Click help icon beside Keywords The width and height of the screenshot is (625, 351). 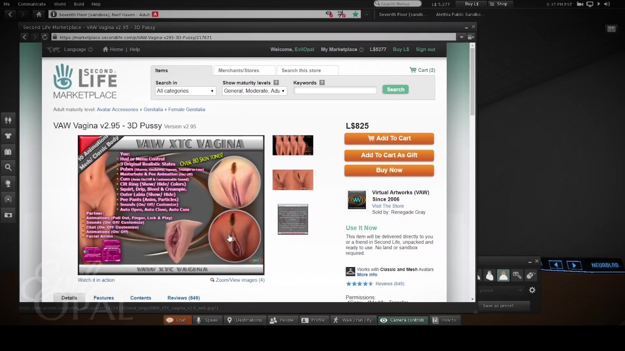coord(322,83)
